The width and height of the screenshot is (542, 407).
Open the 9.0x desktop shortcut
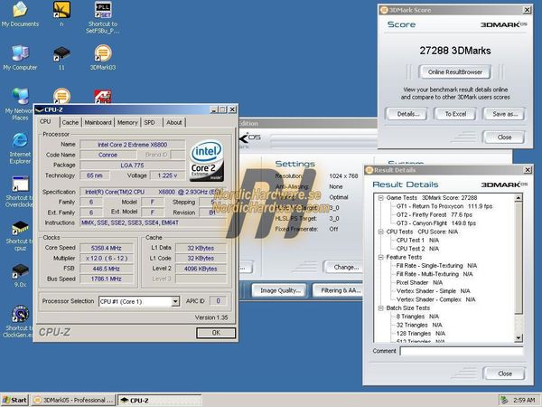pos(19,271)
